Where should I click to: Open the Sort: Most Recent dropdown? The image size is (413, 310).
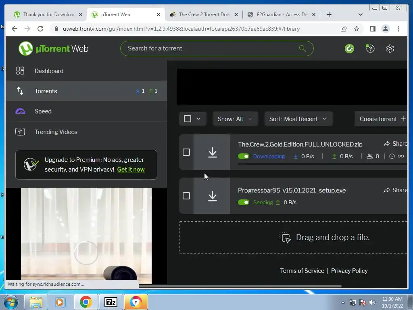pos(298,119)
